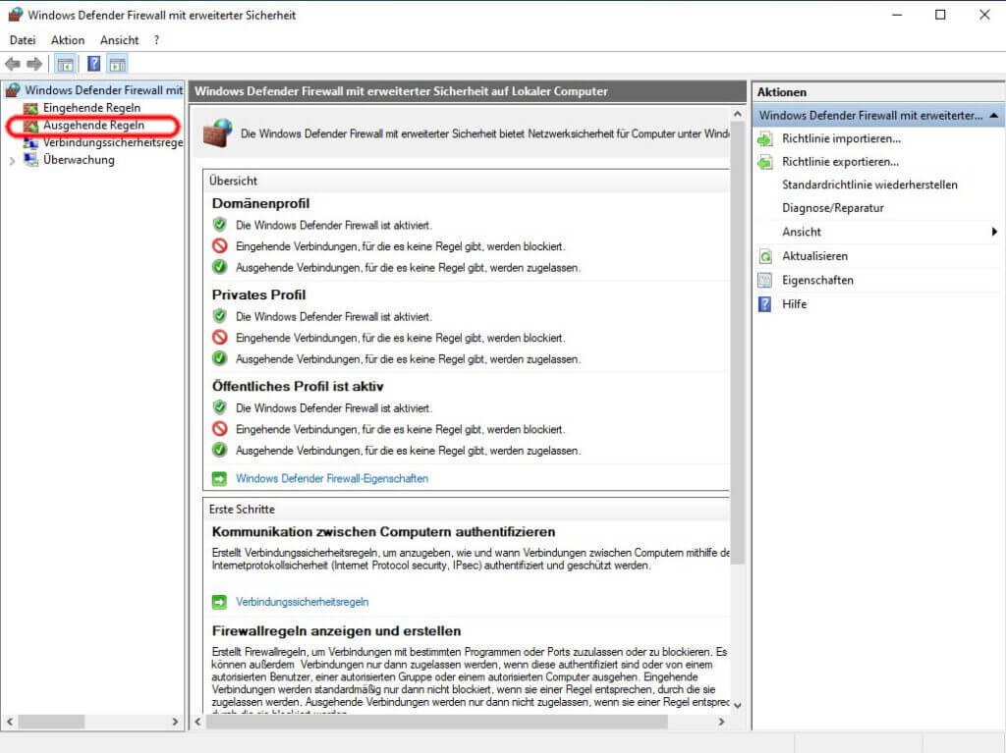1006x753 pixels.
Task: Click the Ausgehende Regeln tree icon
Action: point(30,126)
